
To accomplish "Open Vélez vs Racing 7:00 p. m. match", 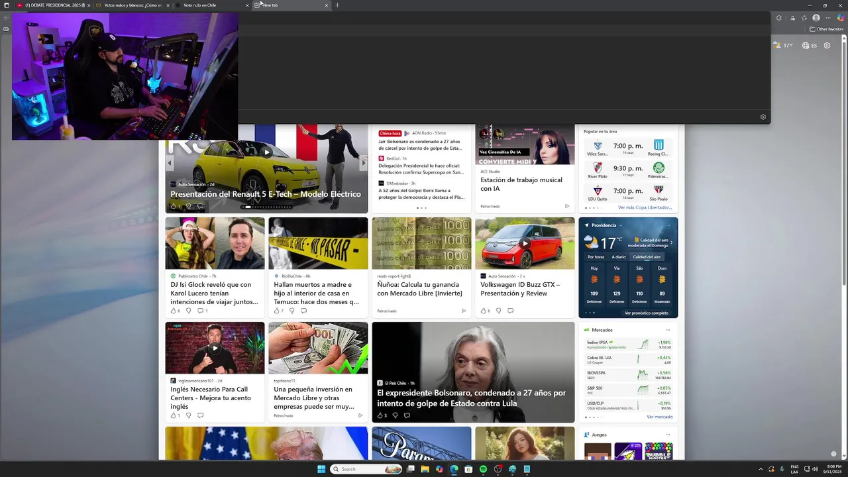I will coord(628,147).
